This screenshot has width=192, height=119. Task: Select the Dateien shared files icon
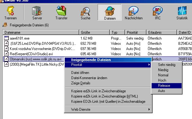110,11
